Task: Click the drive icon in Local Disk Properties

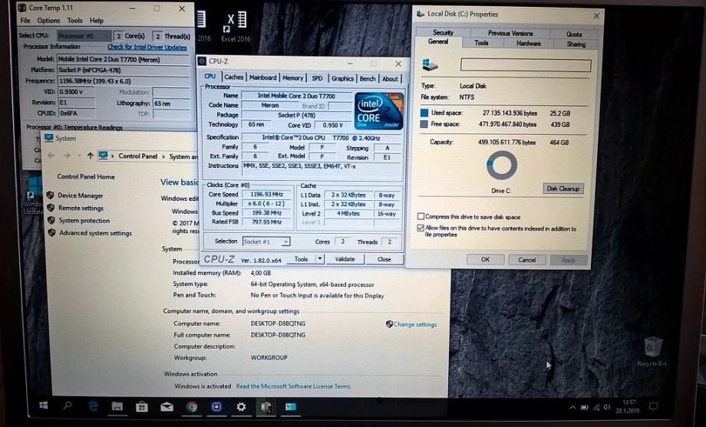Action: 430,65
